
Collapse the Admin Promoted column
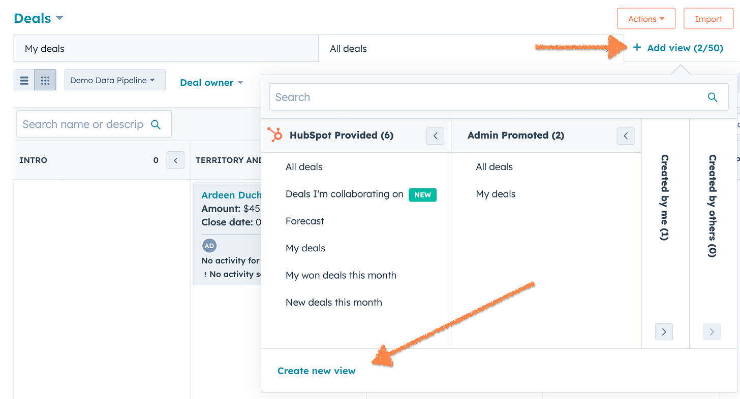tap(626, 136)
